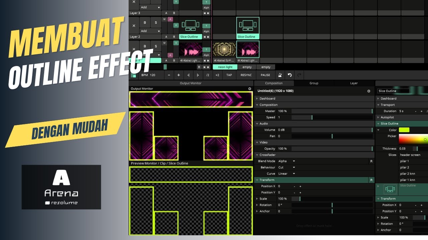Viewport: 428px width, 240px height.
Task: Toggle Bypass B on Layer 2
Action: [x=145, y=23]
